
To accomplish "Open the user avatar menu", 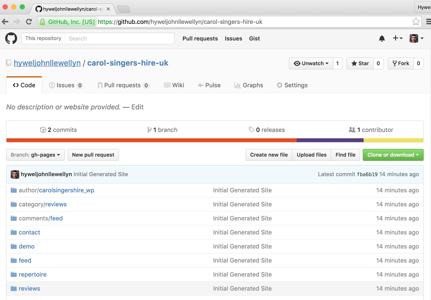I will coord(417,38).
